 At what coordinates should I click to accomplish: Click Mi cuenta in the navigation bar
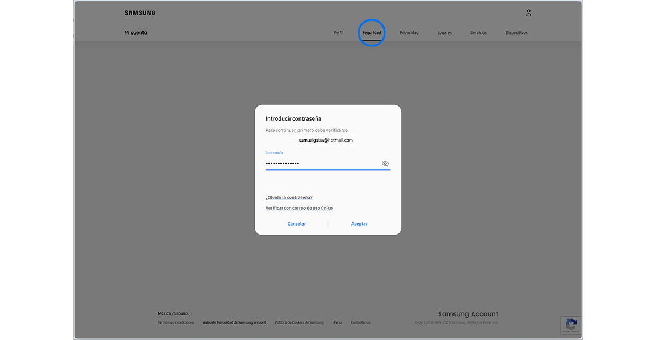[136, 32]
